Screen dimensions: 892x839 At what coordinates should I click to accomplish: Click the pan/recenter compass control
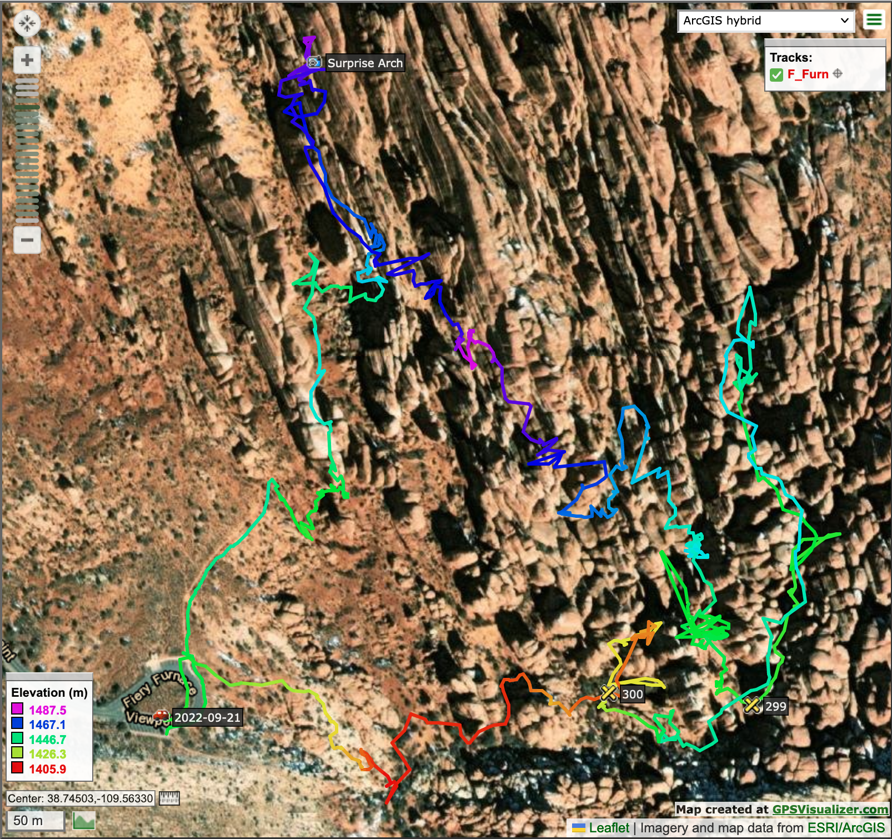pyautogui.click(x=27, y=23)
